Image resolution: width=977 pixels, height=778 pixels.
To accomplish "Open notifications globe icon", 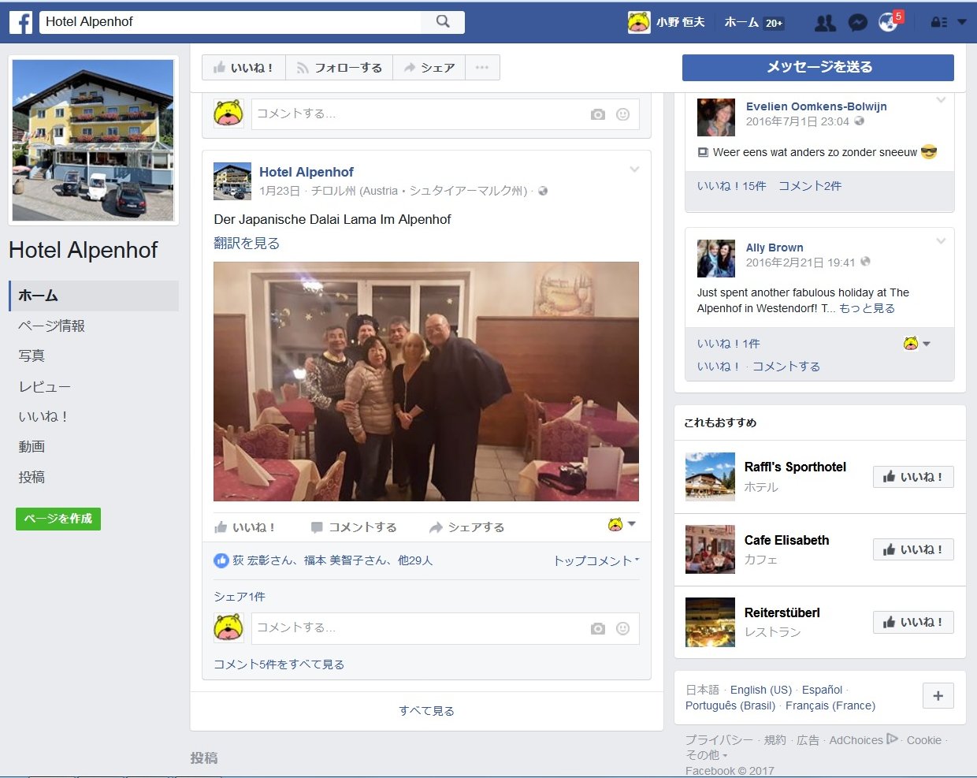I will click(x=888, y=23).
